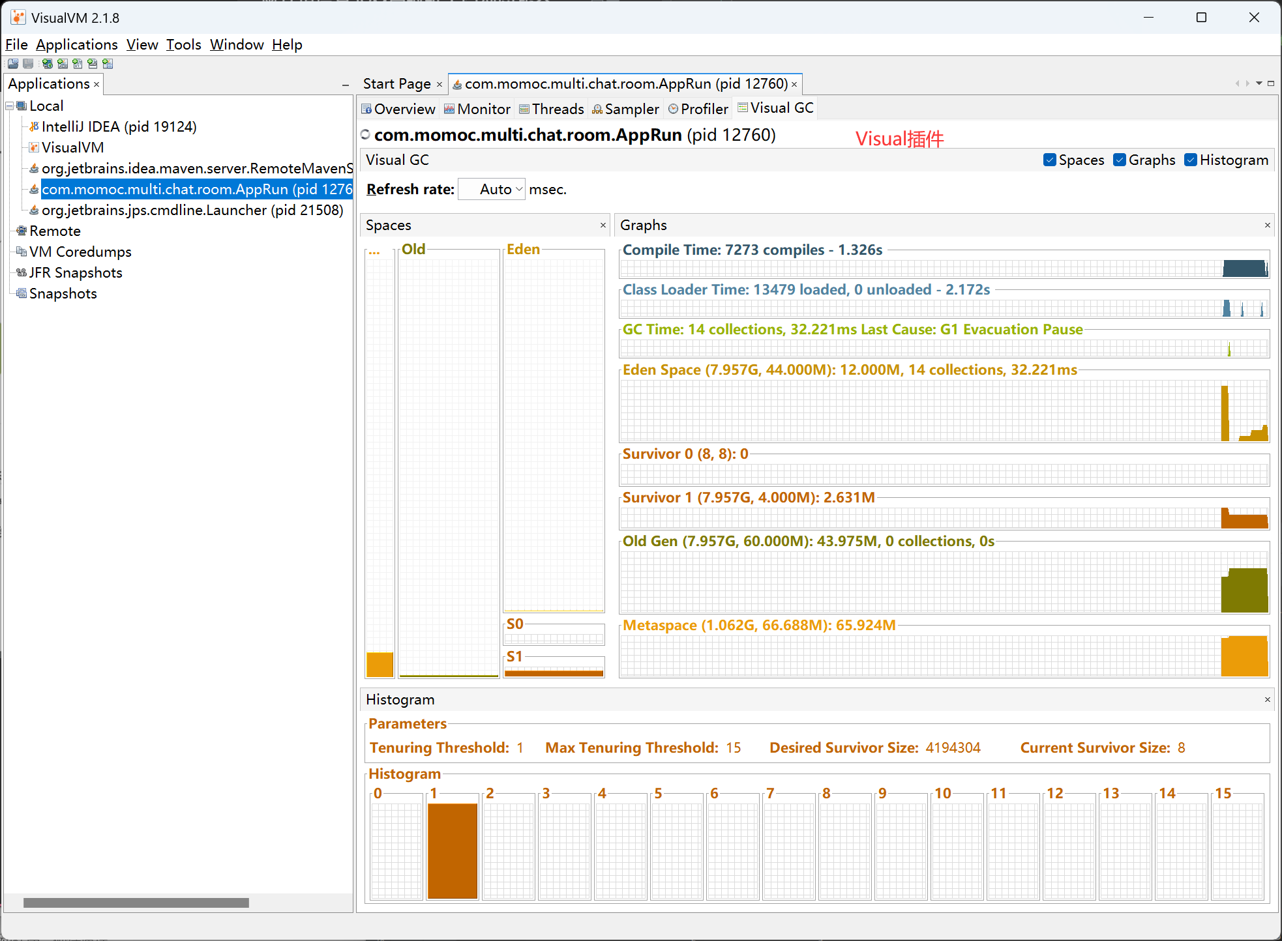This screenshot has height=941, width=1282.
Task: Click the Java icon beside RemoteMavenServer entry
Action: 34,168
